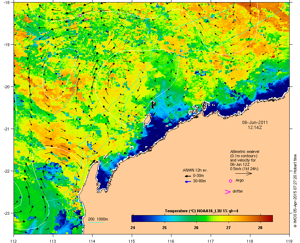Click the larger magenta Argo float marker on map

coord(80,15)
